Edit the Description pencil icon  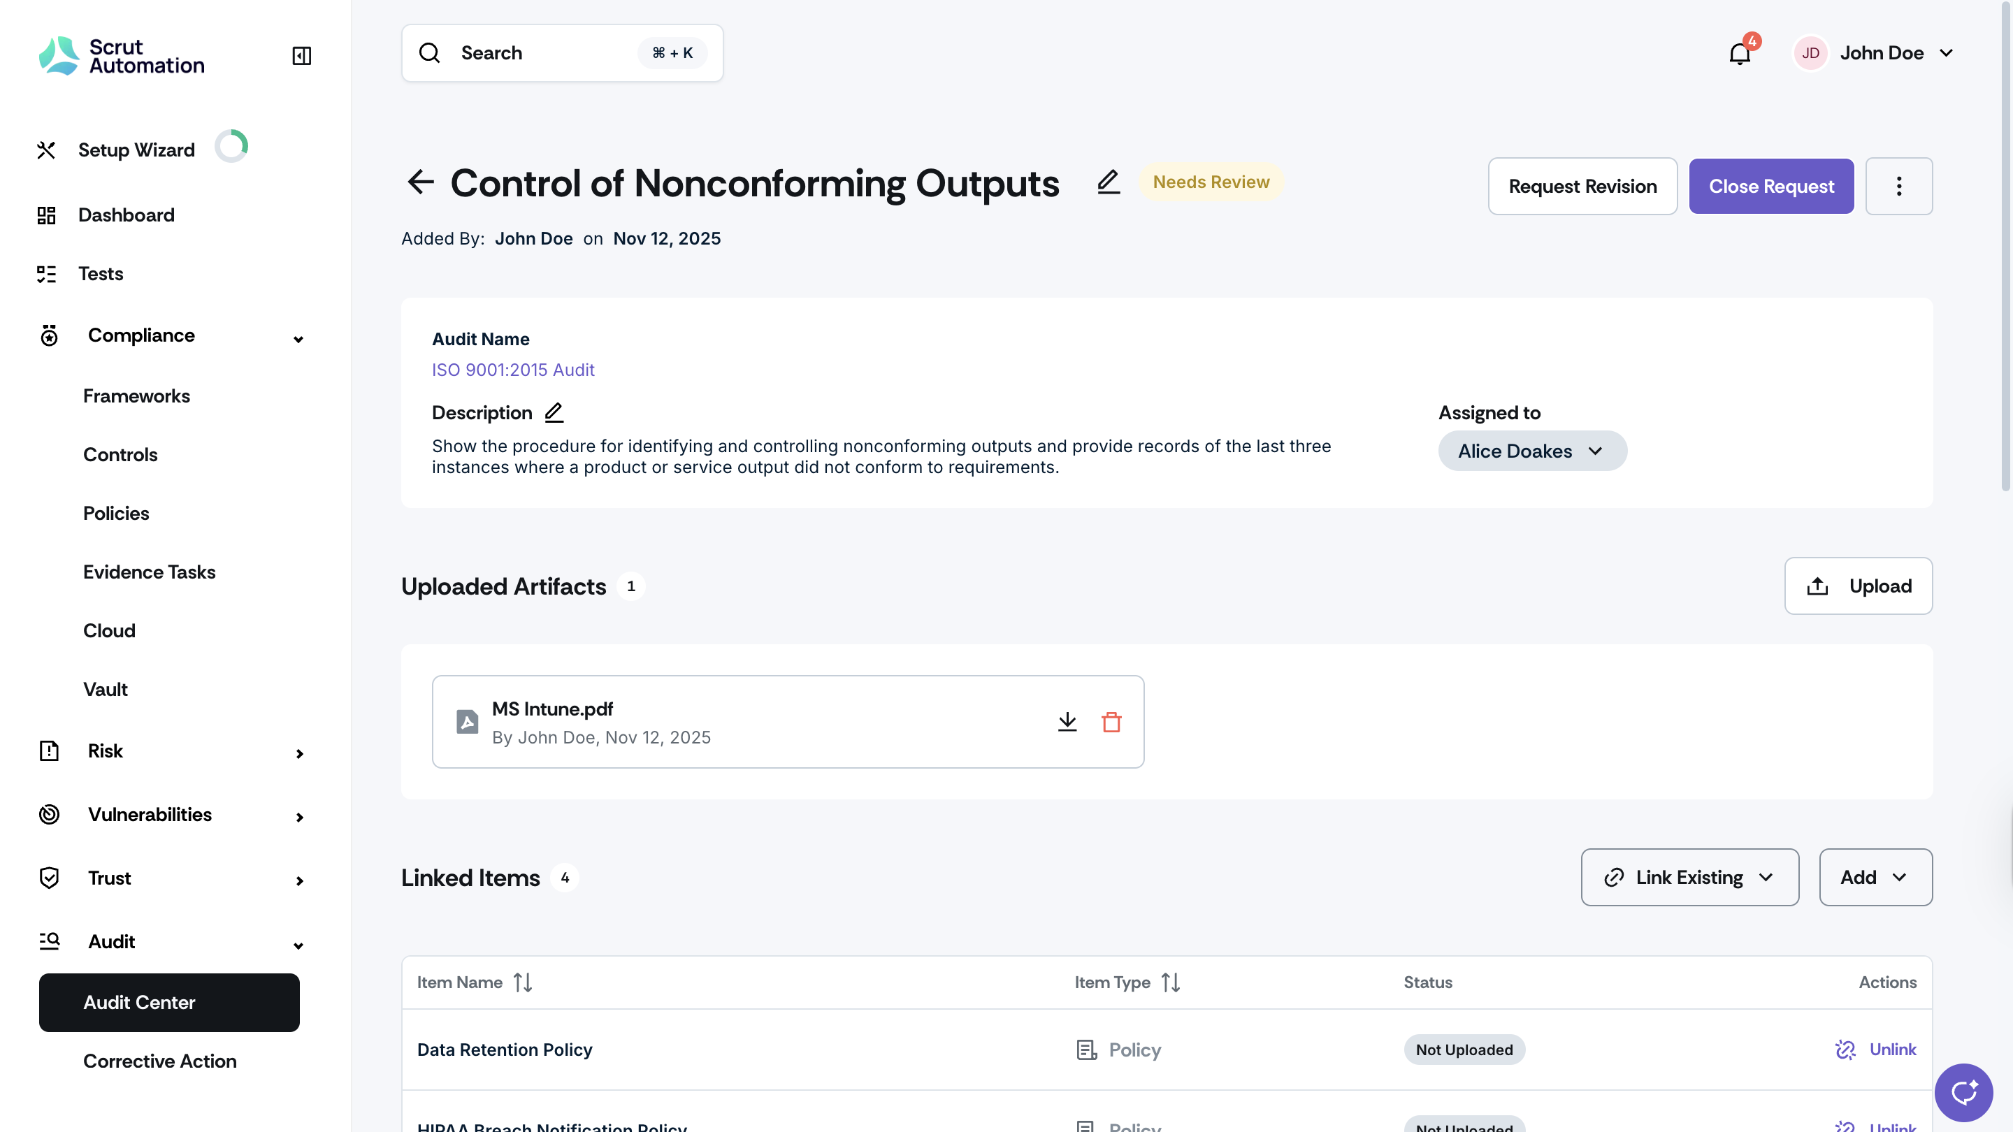(x=554, y=412)
